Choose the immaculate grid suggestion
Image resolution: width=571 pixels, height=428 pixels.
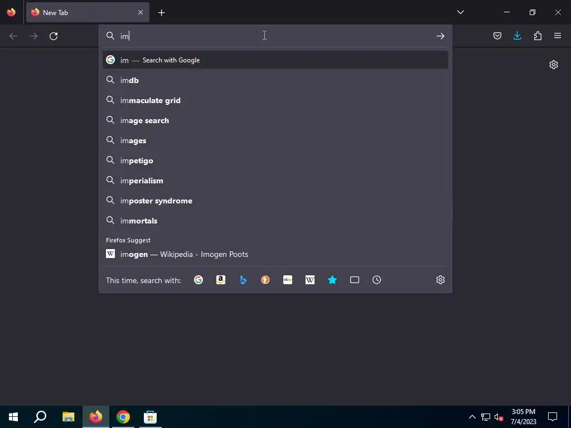point(275,100)
